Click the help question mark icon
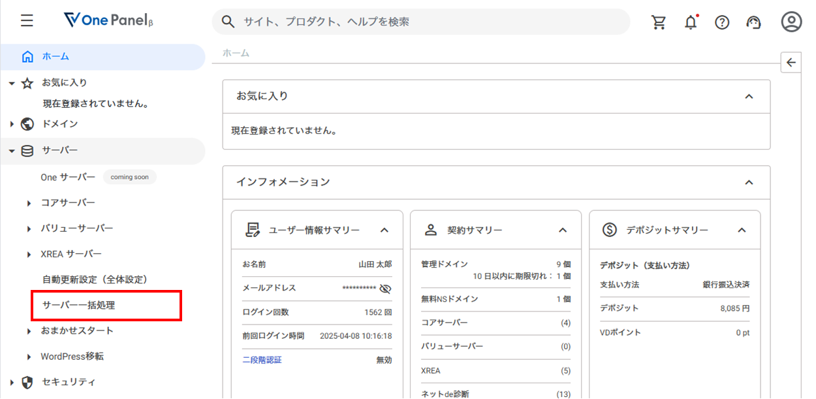Screen dimensions: 816x399 tap(721, 22)
